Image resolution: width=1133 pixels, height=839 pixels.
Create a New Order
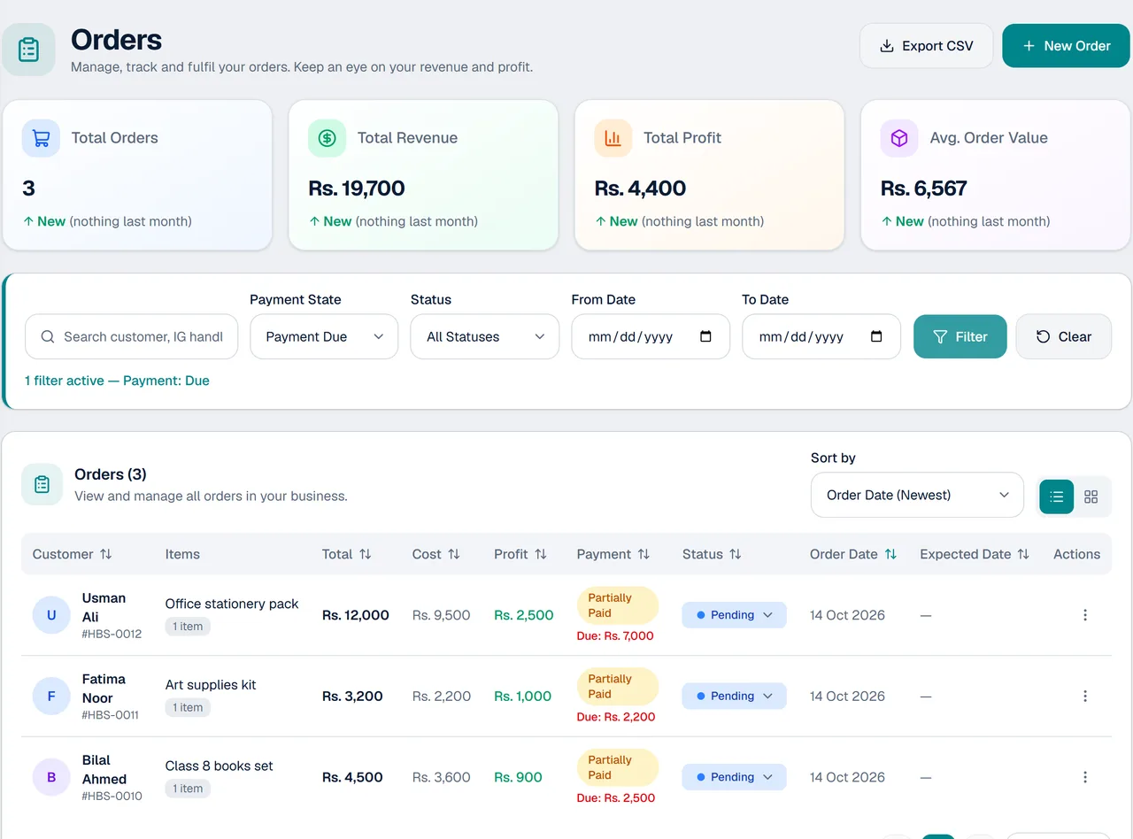coord(1067,46)
